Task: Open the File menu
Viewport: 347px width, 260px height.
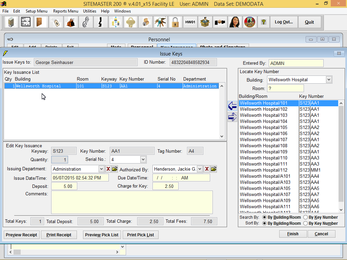Action: point(5,11)
